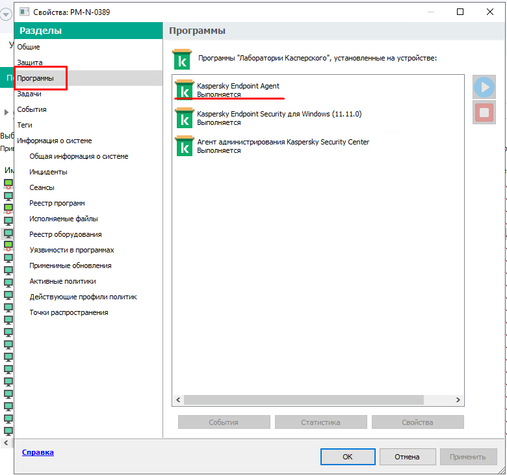Click the round dropdown arrow in background window
Screen dimensions: 507x475
(5, 14)
